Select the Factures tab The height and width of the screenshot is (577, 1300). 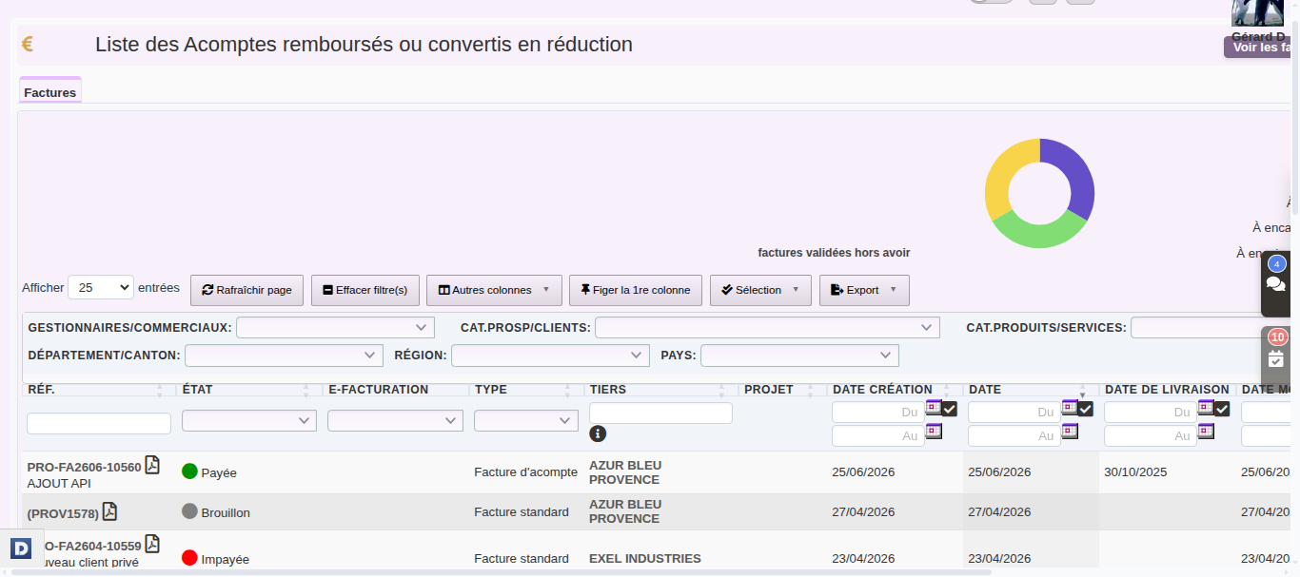point(50,92)
